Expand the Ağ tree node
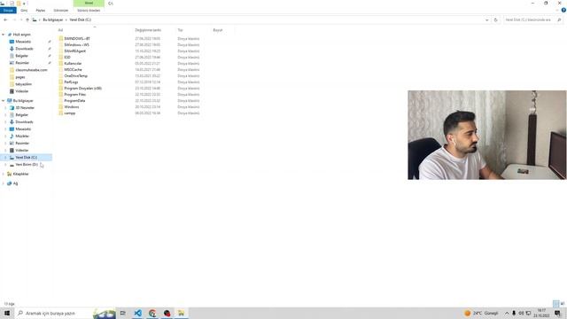Image resolution: width=567 pixels, height=319 pixels. click(x=4, y=183)
